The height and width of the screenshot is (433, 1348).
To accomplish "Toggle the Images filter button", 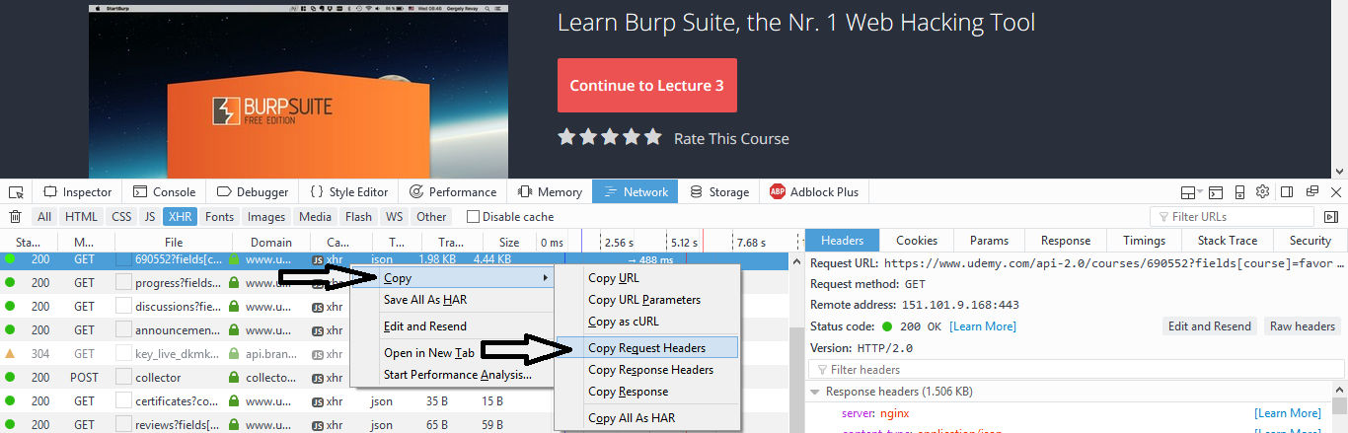I will [x=266, y=217].
